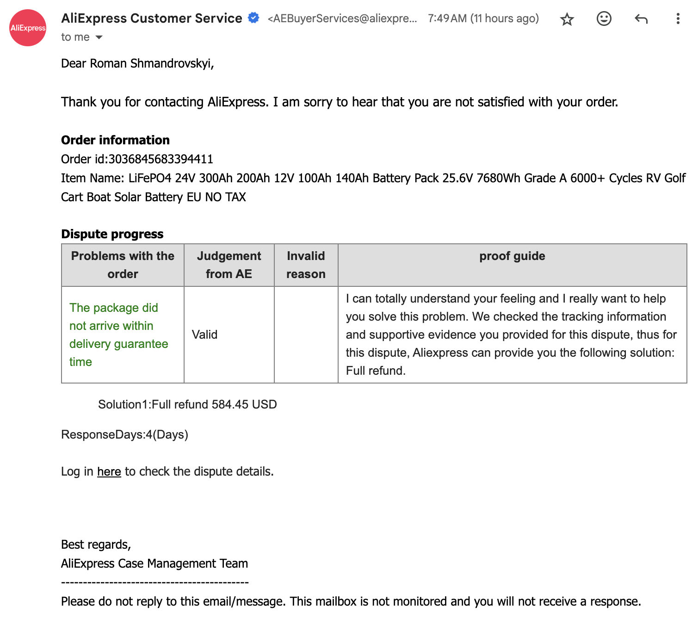Click the 'Dispute progress' heading
Image resolution: width=692 pixels, height=619 pixels.
click(112, 234)
